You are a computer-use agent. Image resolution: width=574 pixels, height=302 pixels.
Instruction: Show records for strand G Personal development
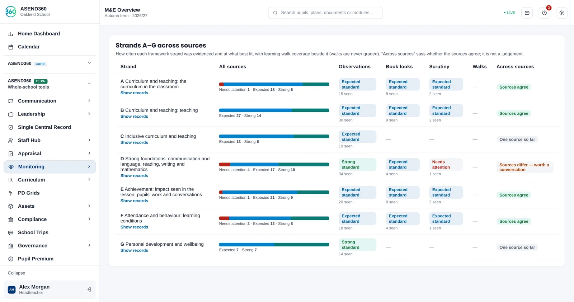(x=134, y=250)
